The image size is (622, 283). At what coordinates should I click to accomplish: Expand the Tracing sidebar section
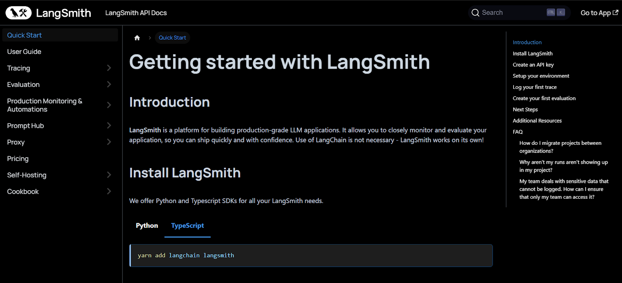coord(109,68)
